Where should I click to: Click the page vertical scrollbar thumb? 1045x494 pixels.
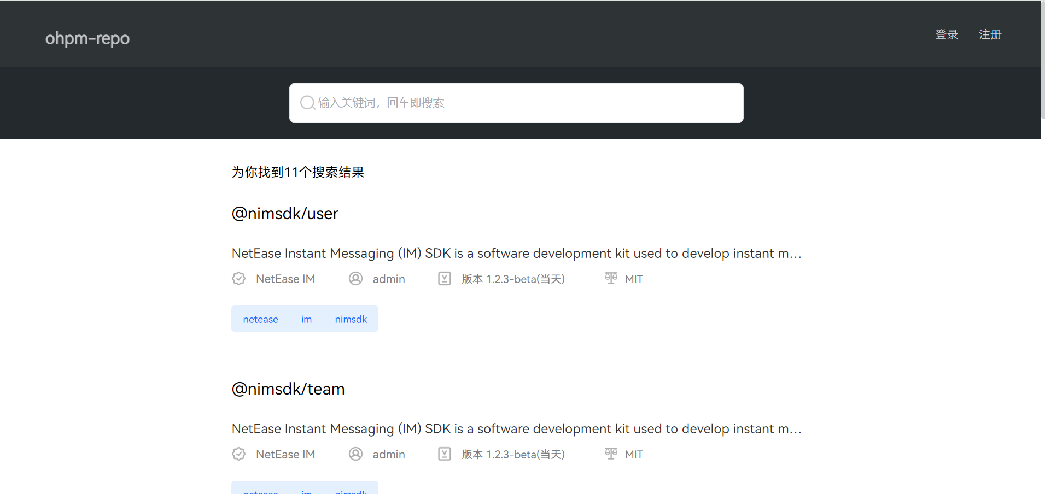(x=1043, y=60)
